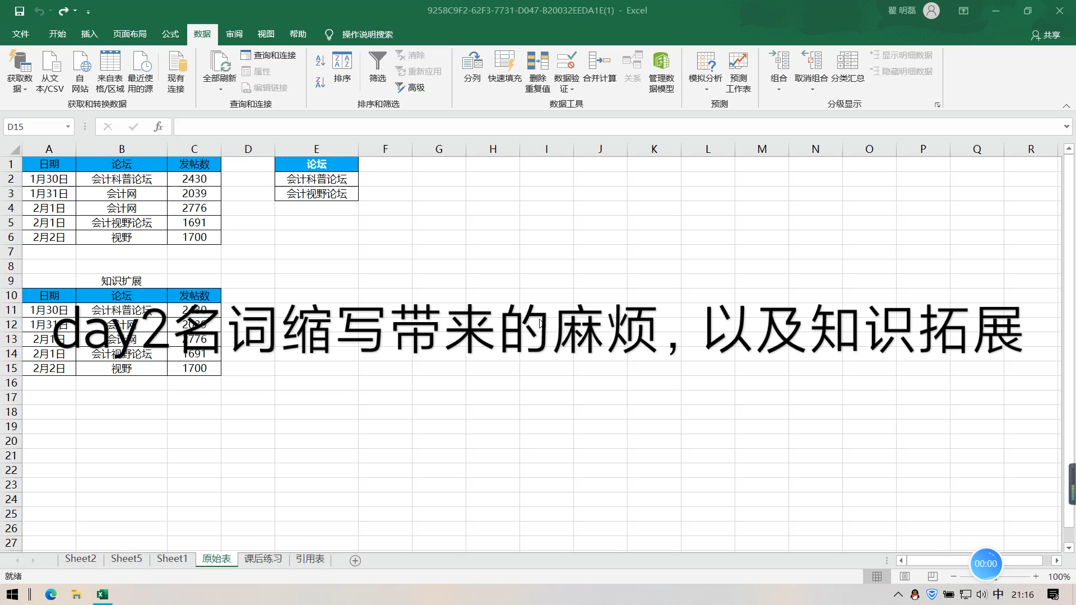Click the formula bar input area
Screen dimensions: 1076x605
616,127
